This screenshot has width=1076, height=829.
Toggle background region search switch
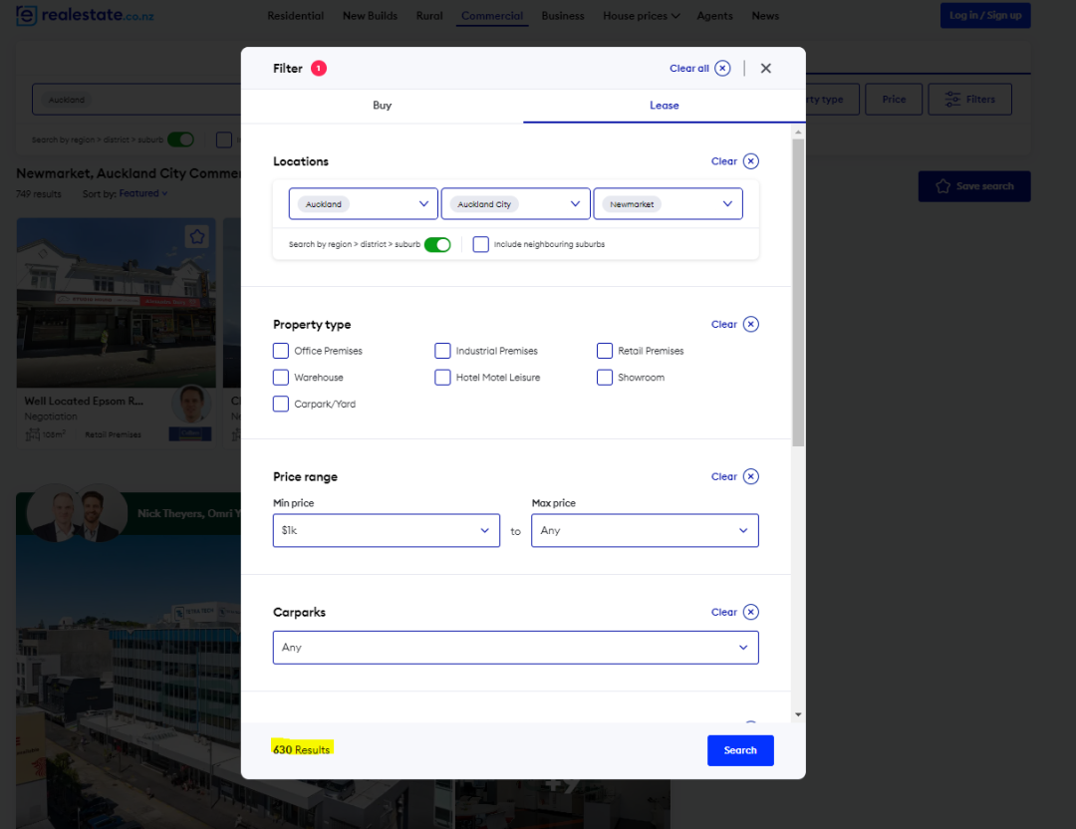[181, 139]
